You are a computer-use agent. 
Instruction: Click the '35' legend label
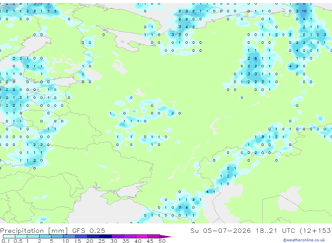126,241
